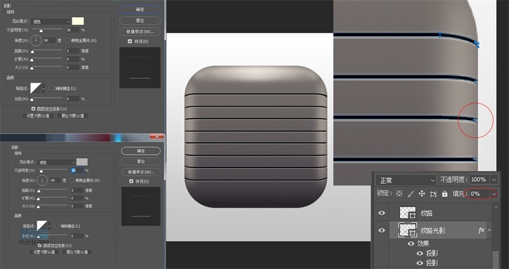Toggle 预览 checkbox in the 30% opacity dialog
The height and width of the screenshot is (269, 509).
point(130,41)
